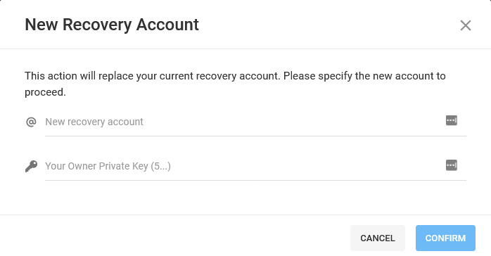Click empty footer area left of CANCEL
The width and height of the screenshot is (491, 256).
pyautogui.click(x=172, y=238)
